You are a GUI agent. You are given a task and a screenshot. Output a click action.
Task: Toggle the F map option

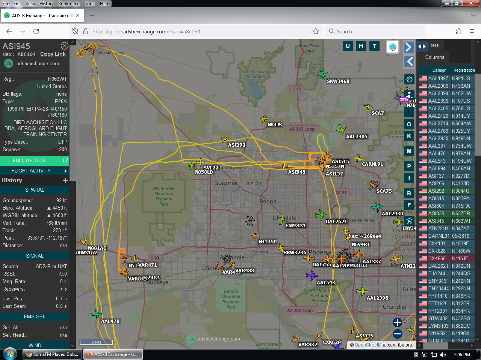point(409,205)
